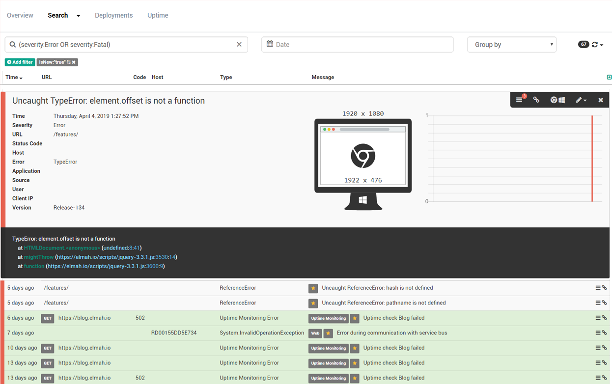The width and height of the screenshot is (612, 384).
Task: Open menu icon on 10 days ago row
Action: (598, 348)
